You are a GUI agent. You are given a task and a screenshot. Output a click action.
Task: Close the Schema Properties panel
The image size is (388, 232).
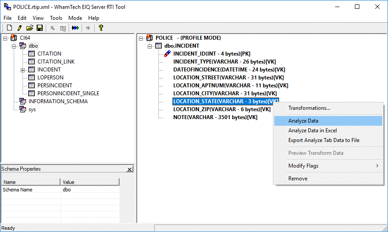point(130,169)
